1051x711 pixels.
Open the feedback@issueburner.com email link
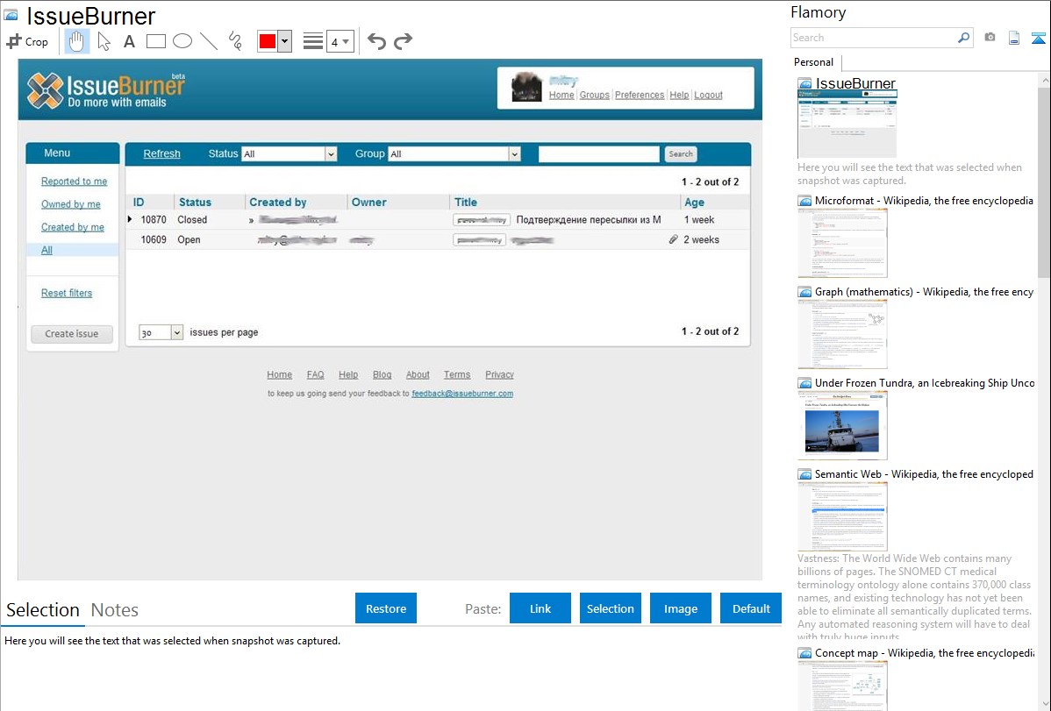[462, 394]
